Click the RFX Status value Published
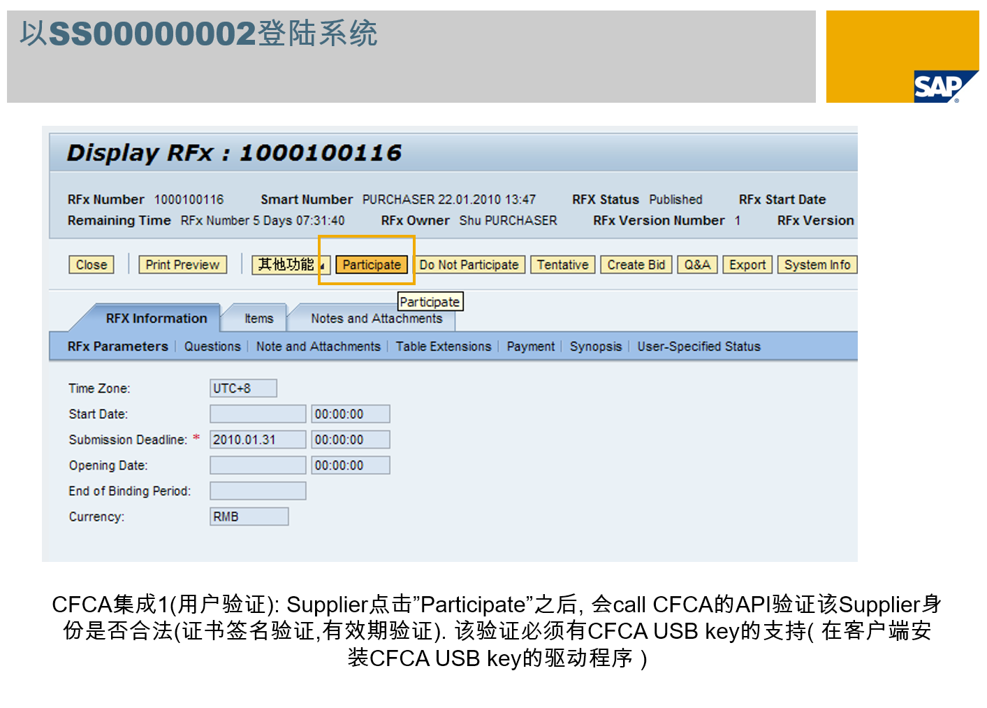 pos(675,200)
